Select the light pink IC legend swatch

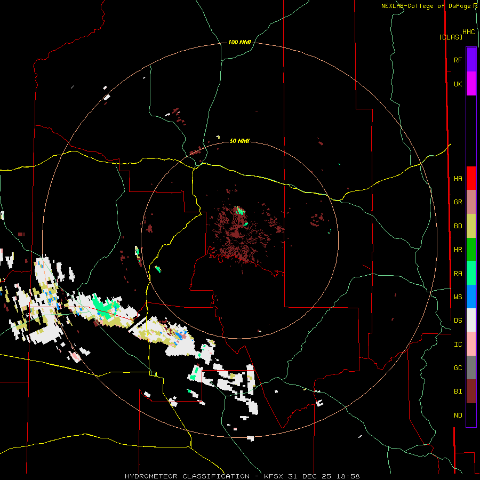click(471, 344)
